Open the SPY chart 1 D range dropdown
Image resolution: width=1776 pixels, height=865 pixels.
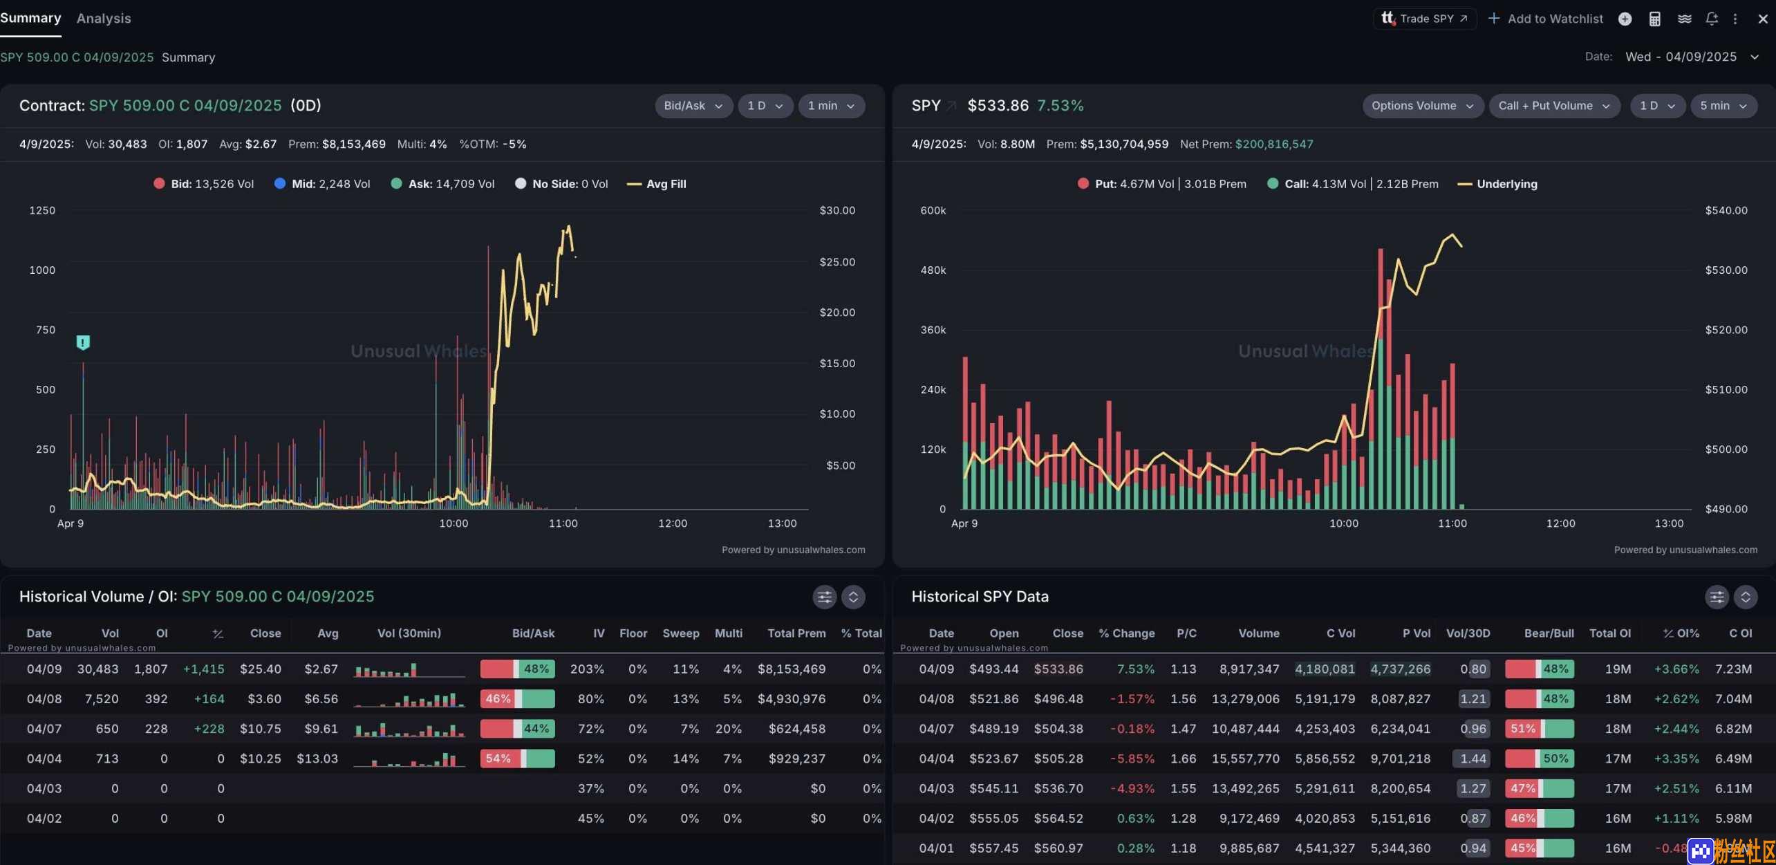pos(1657,106)
